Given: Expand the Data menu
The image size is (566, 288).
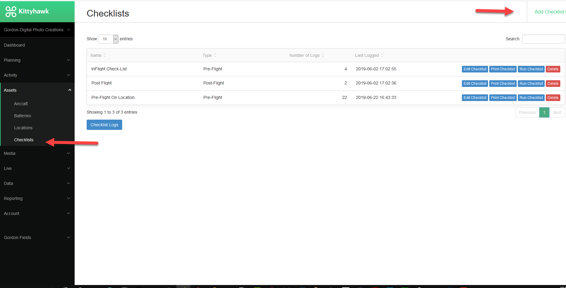Looking at the screenshot, I should point(37,183).
